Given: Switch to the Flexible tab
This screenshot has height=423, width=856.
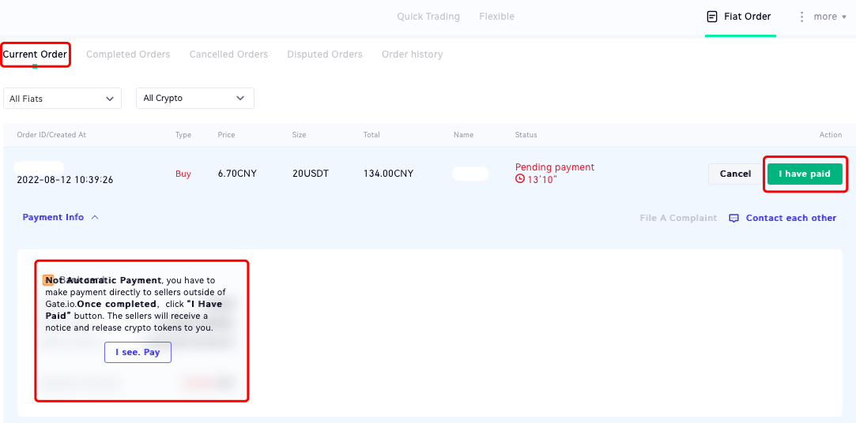Looking at the screenshot, I should click(x=496, y=17).
